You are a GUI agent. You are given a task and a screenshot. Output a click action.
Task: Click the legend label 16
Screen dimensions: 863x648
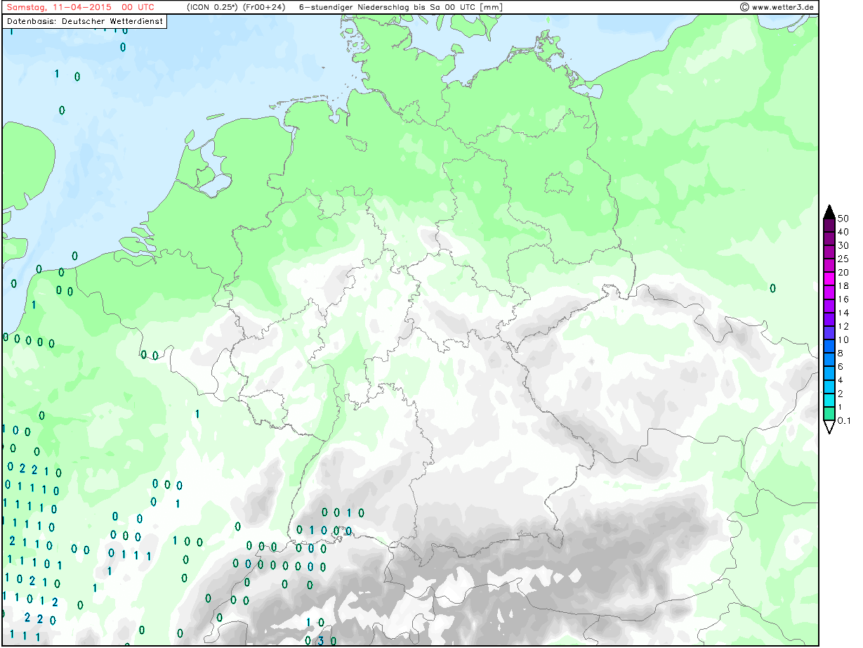[x=843, y=299]
